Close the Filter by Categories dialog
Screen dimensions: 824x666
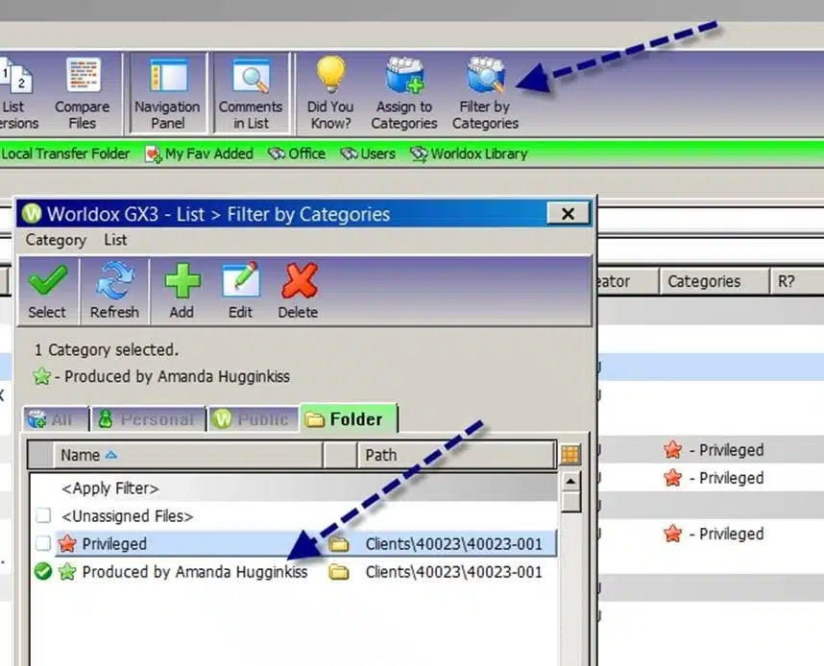(568, 214)
